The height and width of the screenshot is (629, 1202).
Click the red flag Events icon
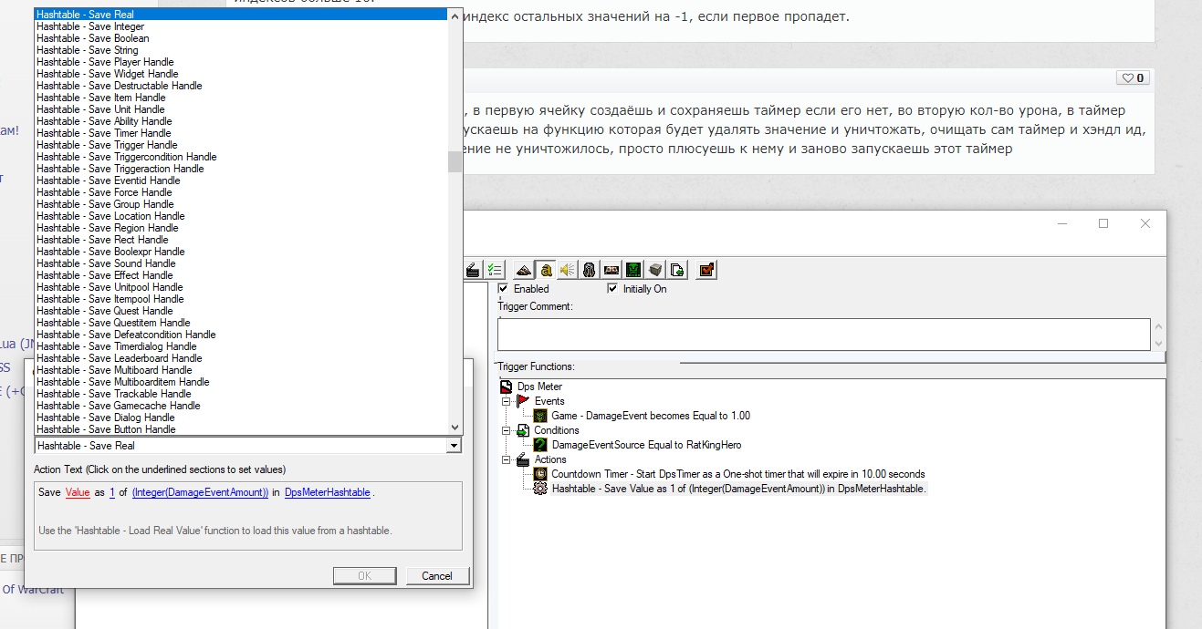pos(523,401)
